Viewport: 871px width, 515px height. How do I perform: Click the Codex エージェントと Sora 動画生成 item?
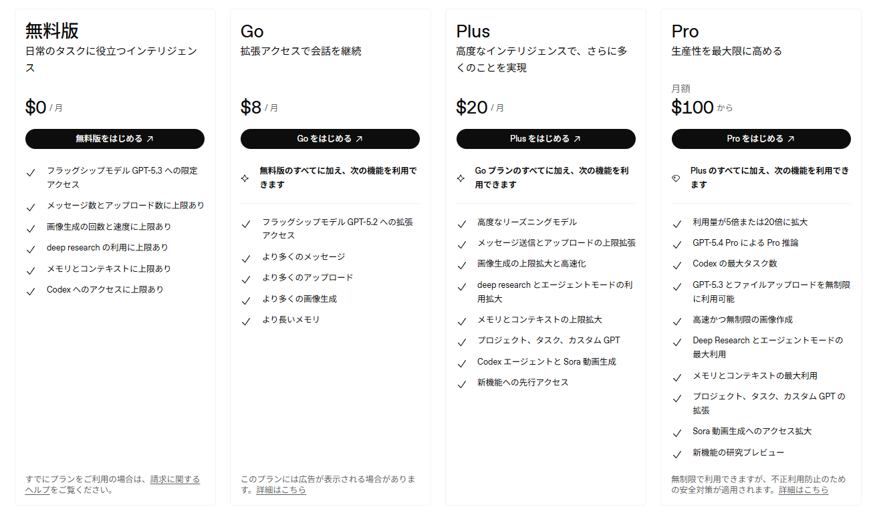(x=546, y=361)
